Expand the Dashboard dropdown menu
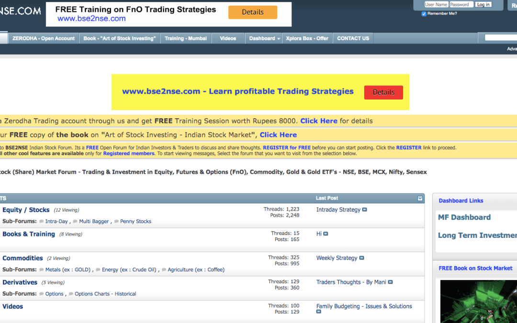The height and width of the screenshot is (323, 517). (264, 38)
